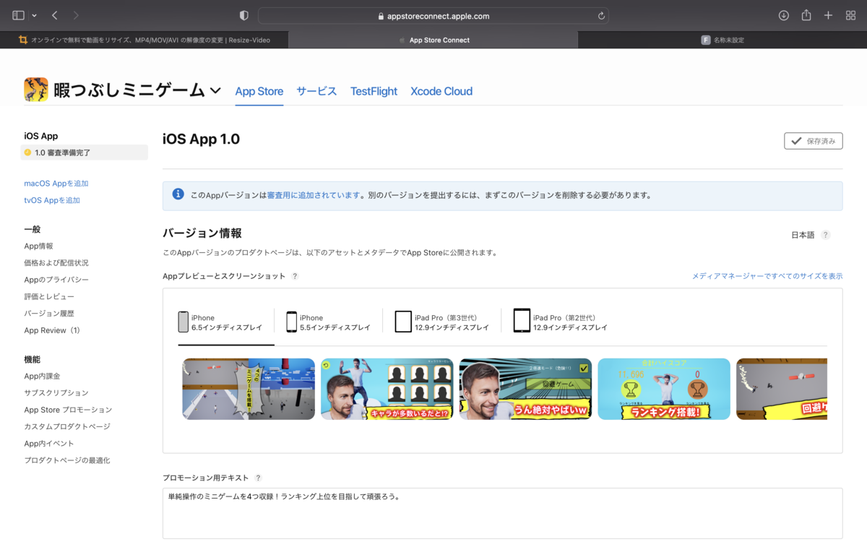This screenshot has width=867, height=542.
Task: Open the TestFlight tab
Action: coord(374,91)
